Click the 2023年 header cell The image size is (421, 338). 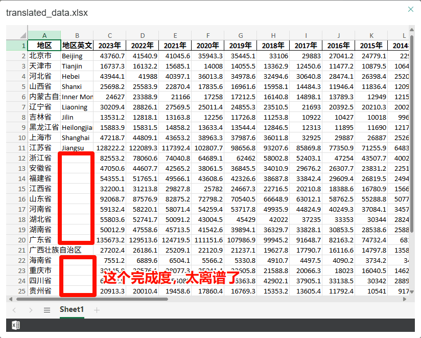110,46
